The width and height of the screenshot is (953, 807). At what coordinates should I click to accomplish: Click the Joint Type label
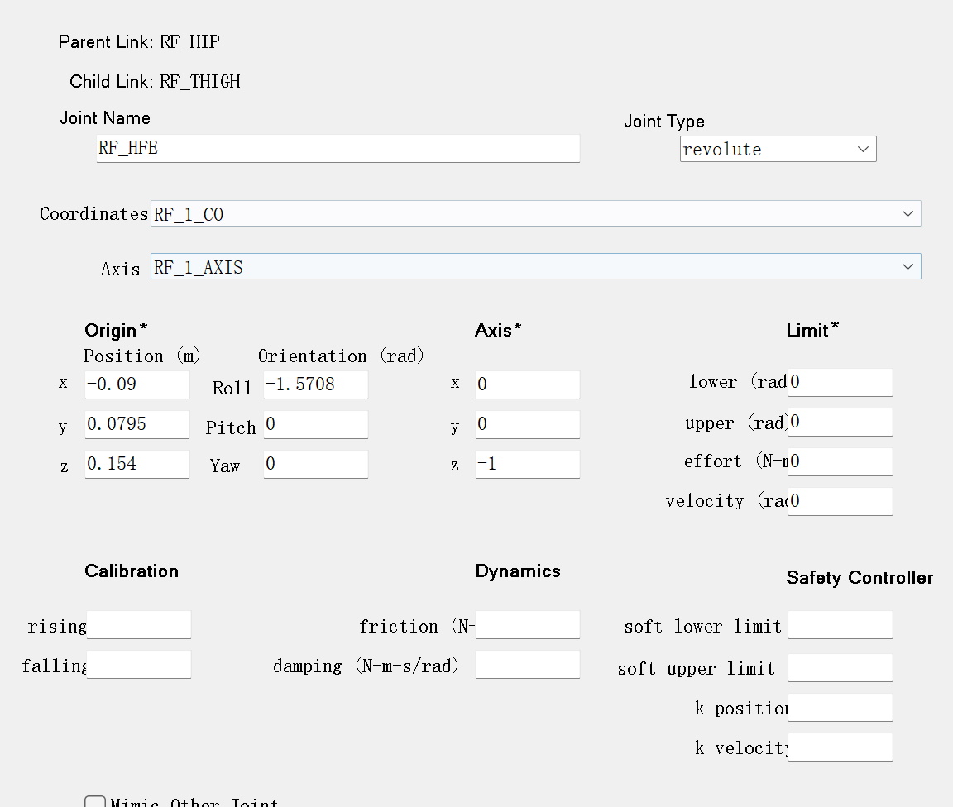(x=664, y=122)
